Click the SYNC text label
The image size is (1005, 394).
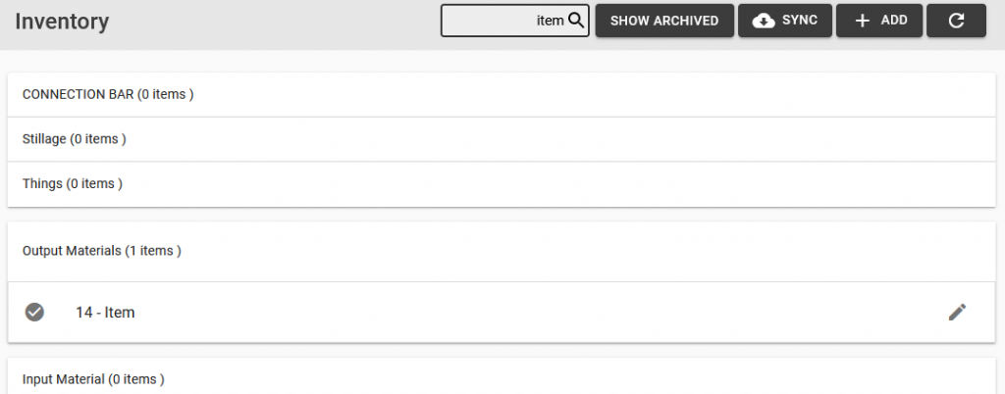799,21
